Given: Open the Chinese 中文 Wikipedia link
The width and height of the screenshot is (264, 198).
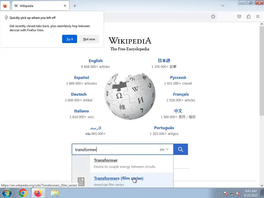Looking at the screenshot, I should 178,111.
